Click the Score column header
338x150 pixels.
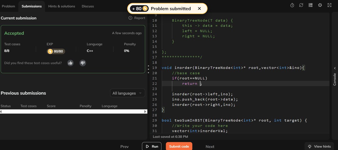click(x=51, y=106)
